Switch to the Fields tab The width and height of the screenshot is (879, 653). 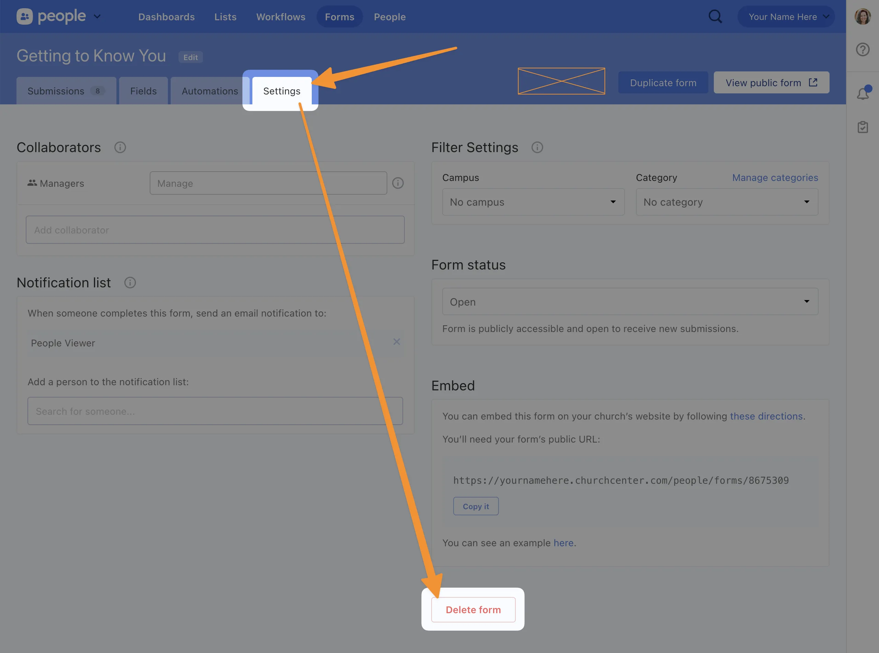[144, 91]
